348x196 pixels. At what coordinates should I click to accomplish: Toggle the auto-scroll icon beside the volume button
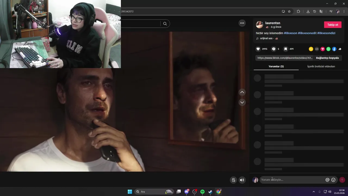point(234,180)
